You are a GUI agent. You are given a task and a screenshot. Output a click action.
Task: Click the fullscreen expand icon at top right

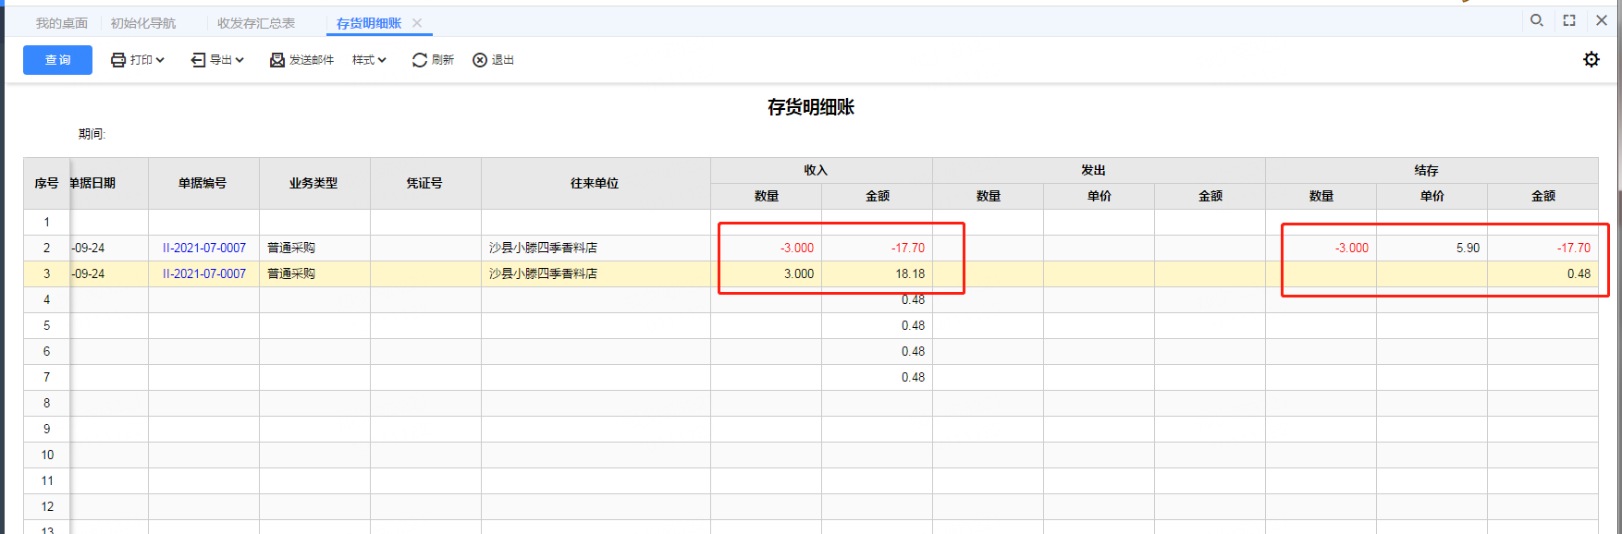1569,20
